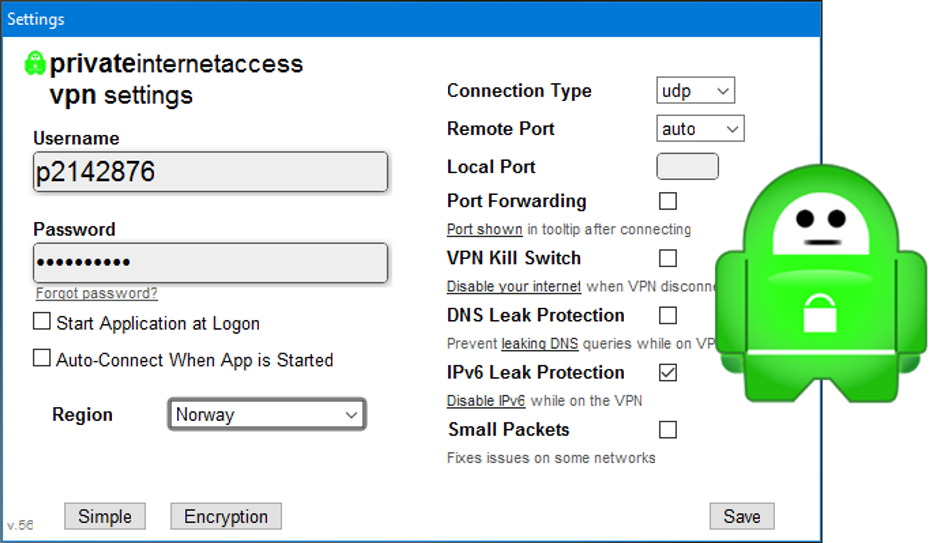938x543 pixels.
Task: Open the Encryption settings
Action: point(226,516)
